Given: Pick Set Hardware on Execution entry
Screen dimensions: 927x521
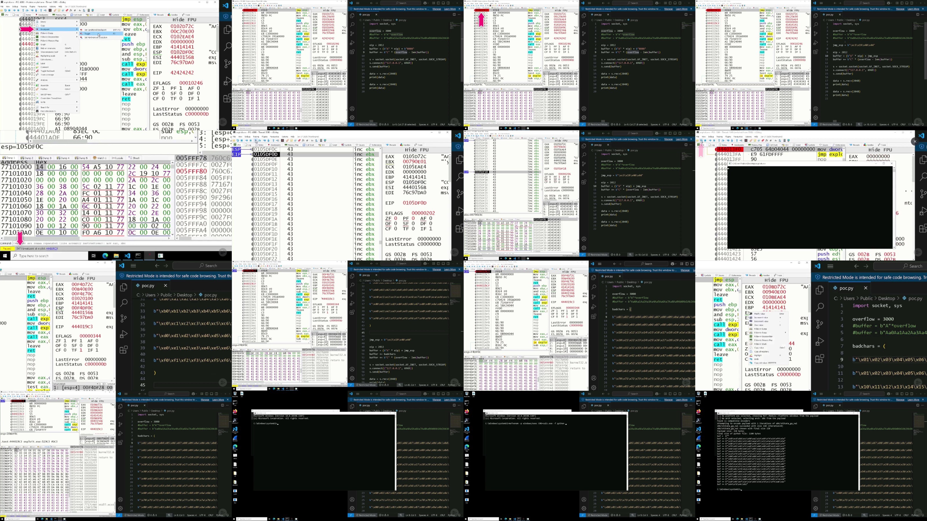Looking at the screenshot, I should [101, 37].
